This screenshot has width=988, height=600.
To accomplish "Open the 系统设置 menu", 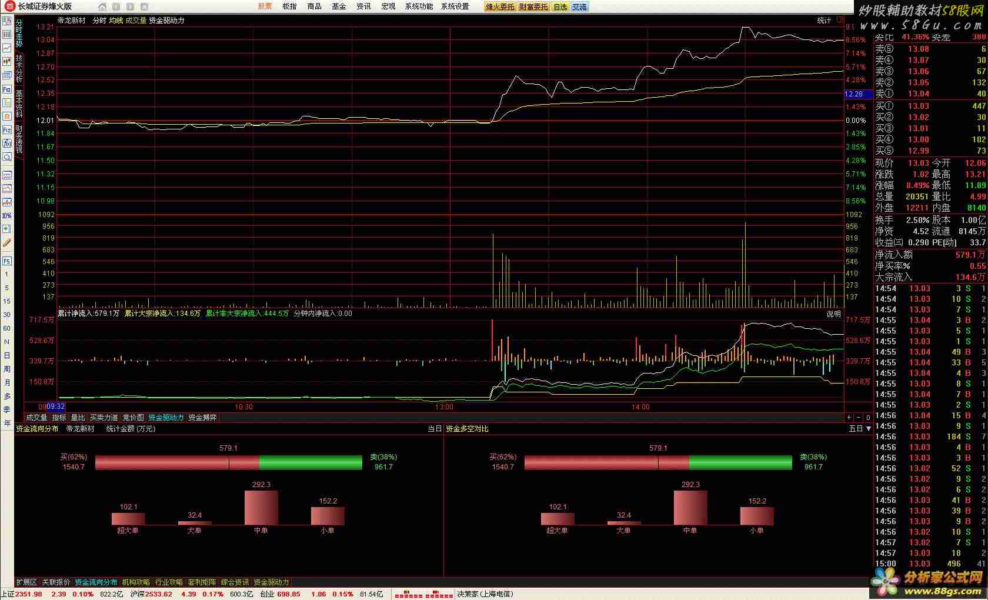I will [455, 6].
